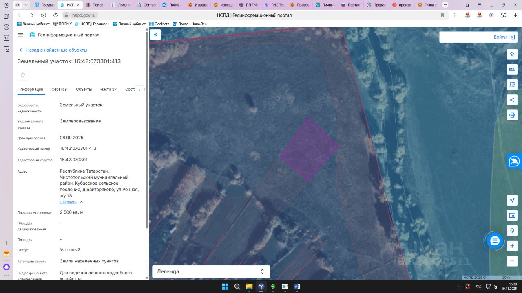Image resolution: width=522 pixels, height=293 pixels.
Task: Open the GeoMeta bookmark
Action: click(159, 24)
